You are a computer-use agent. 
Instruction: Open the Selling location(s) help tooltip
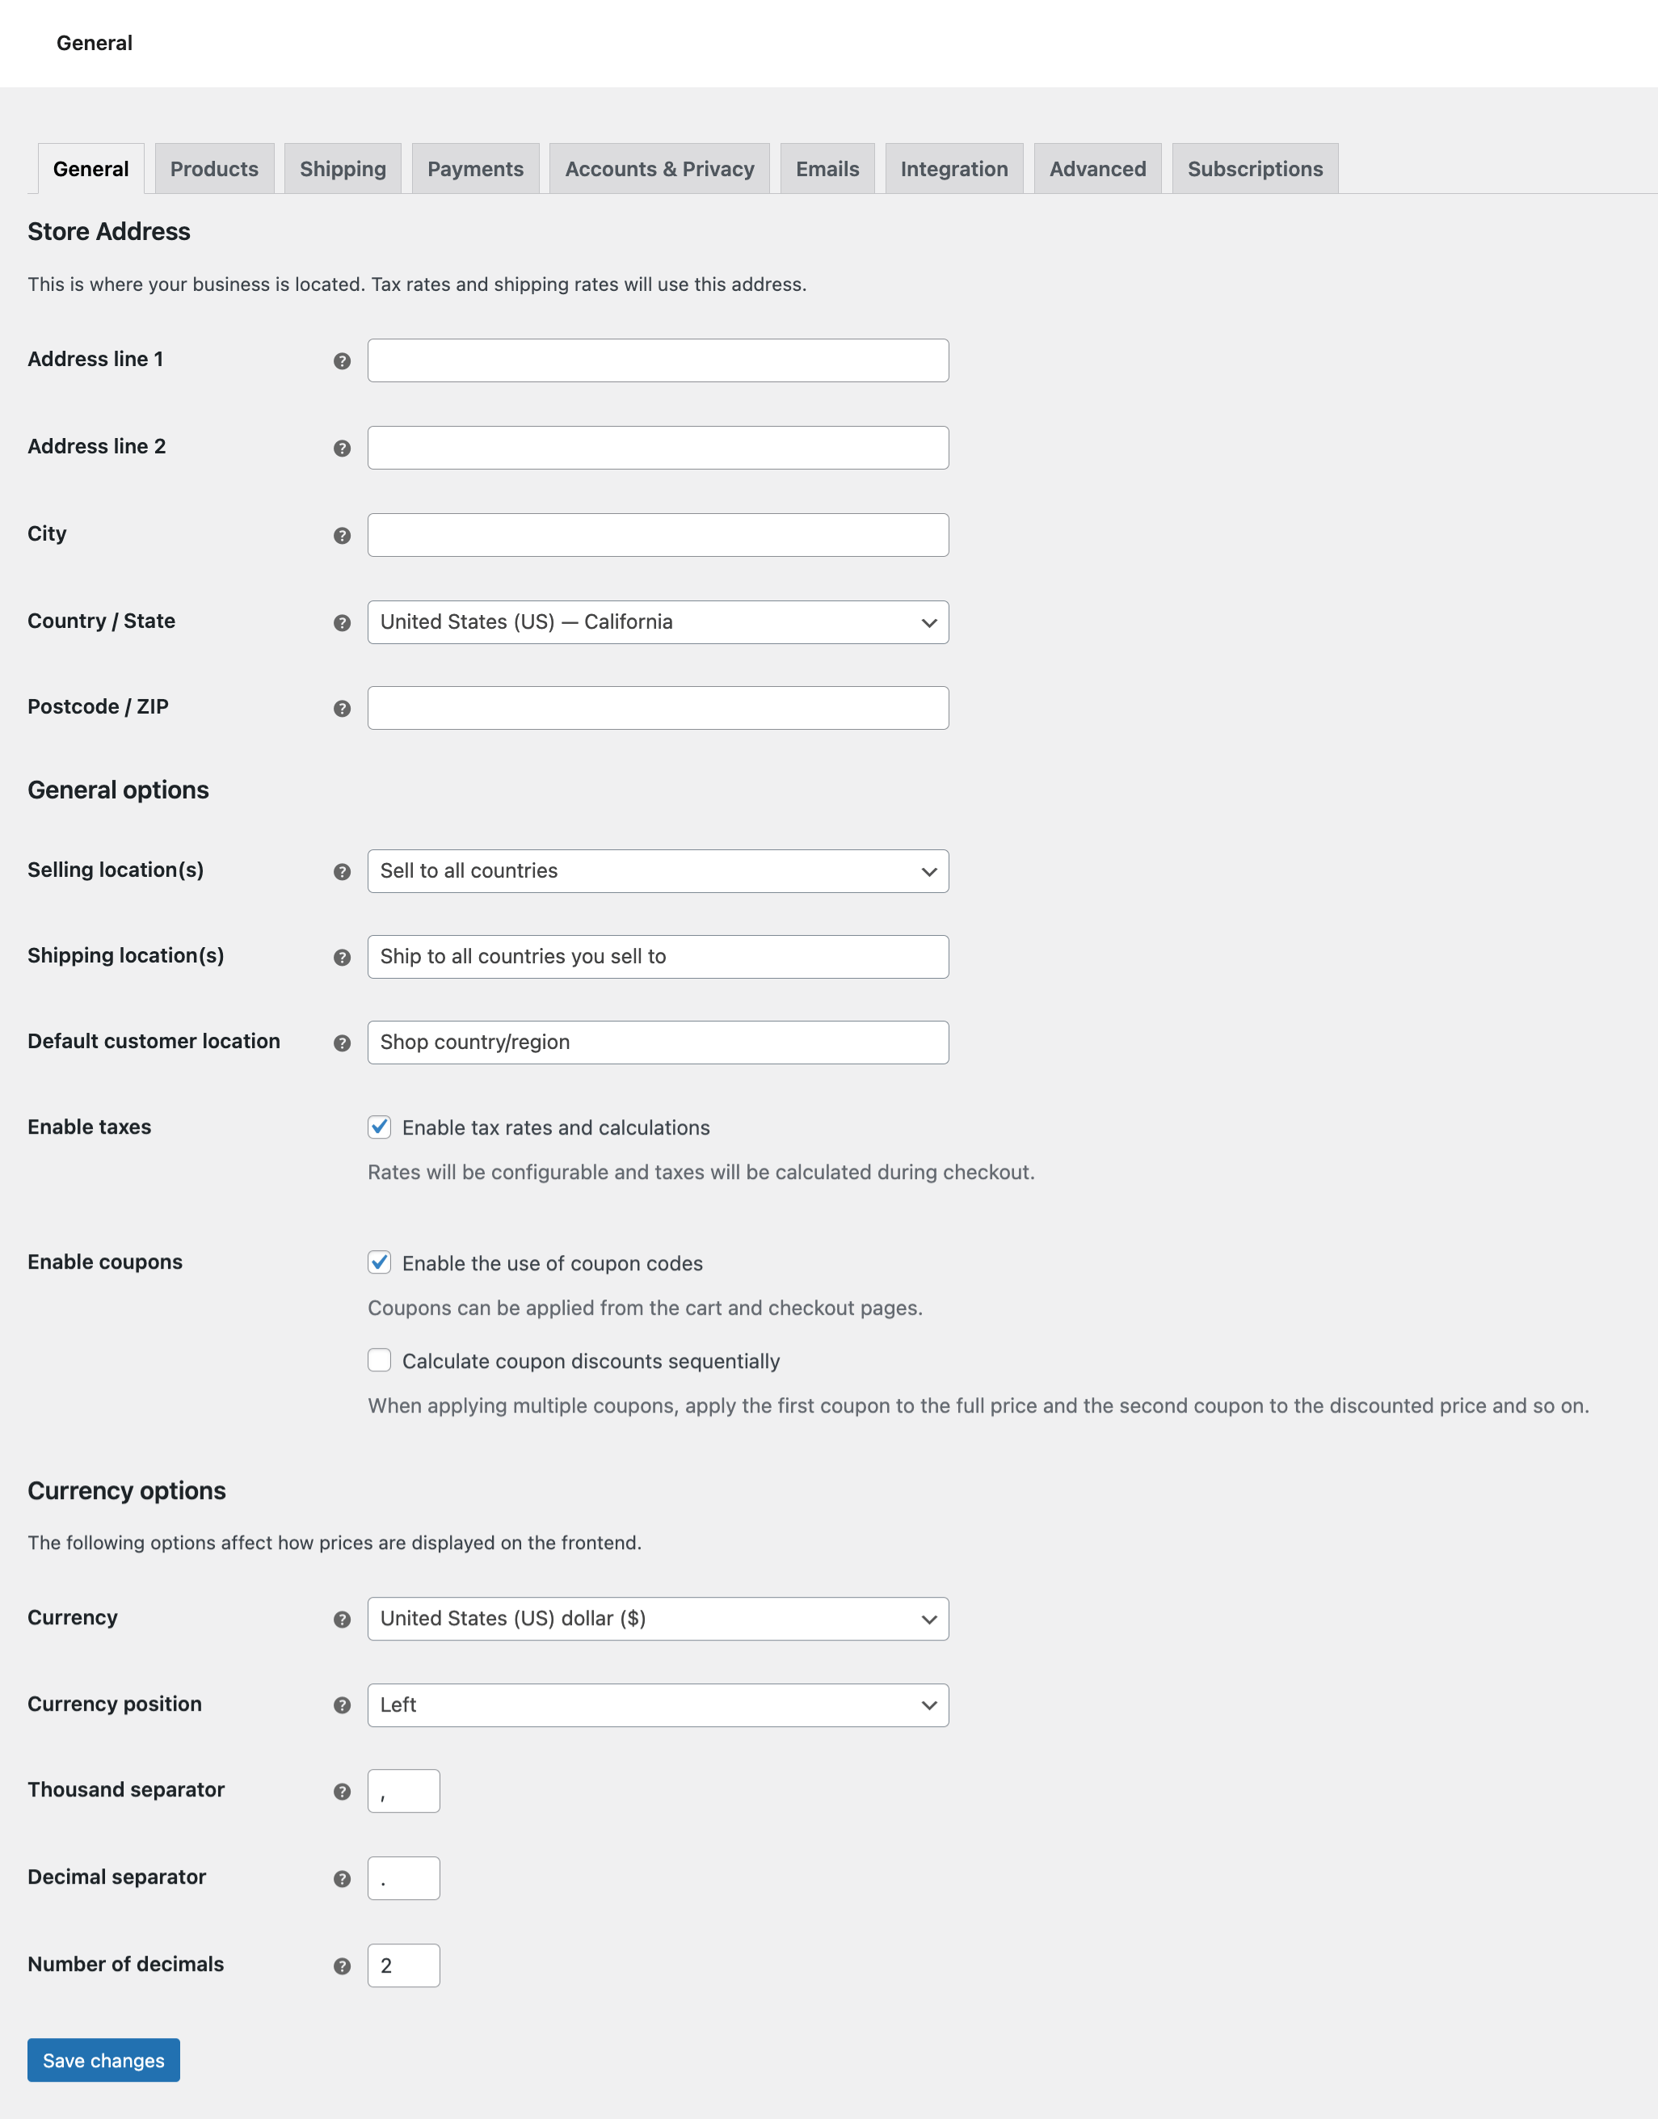point(342,870)
